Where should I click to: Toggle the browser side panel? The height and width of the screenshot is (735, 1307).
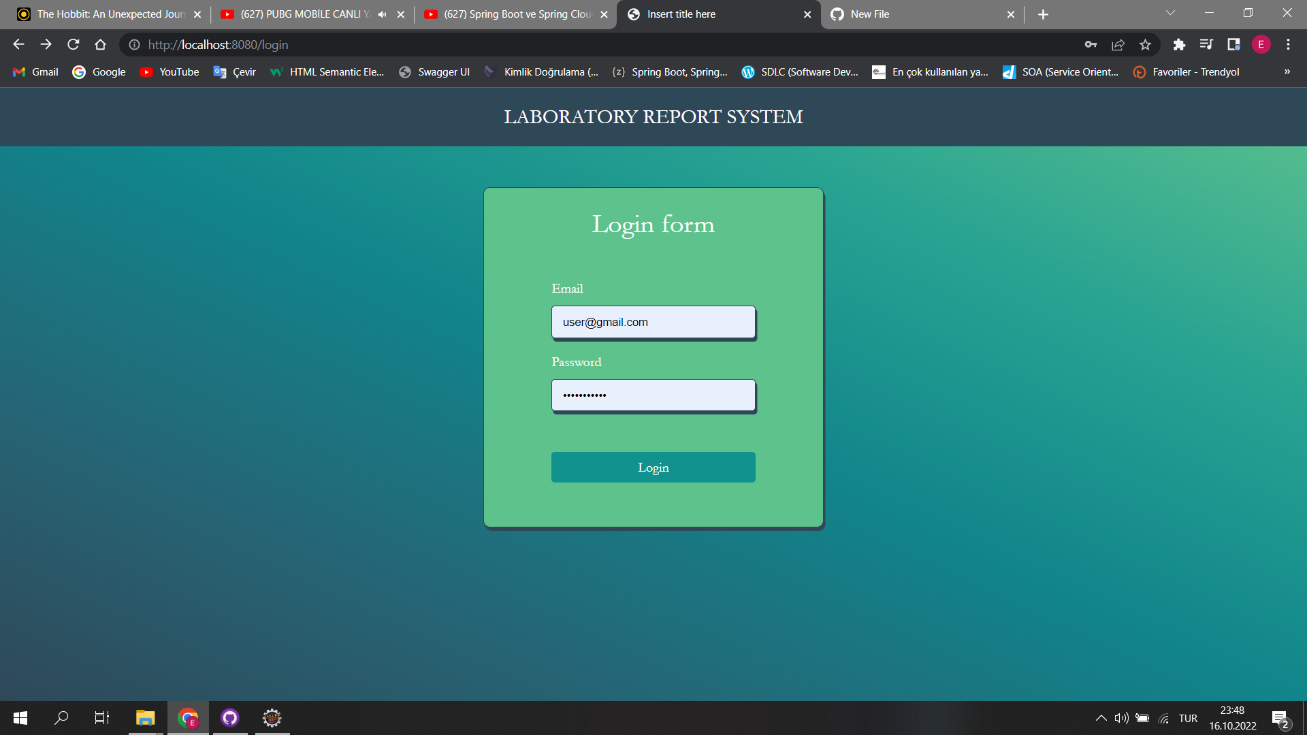point(1233,44)
